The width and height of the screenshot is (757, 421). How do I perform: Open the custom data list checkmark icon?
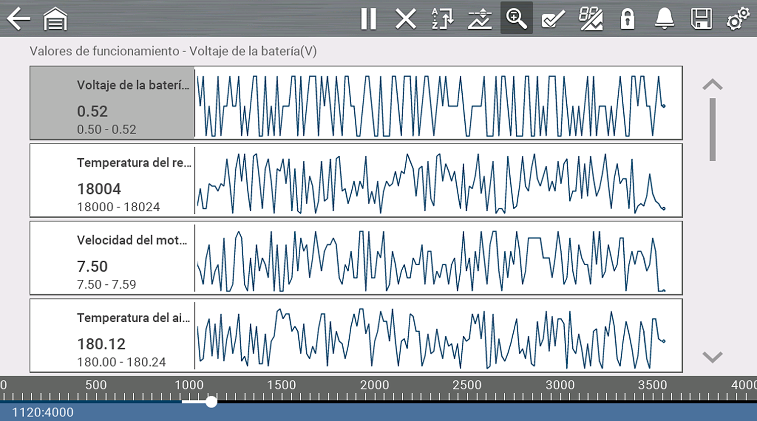[x=553, y=19]
